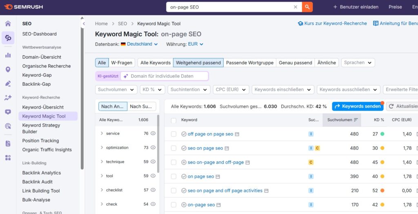Image resolution: width=418 pixels, height=214 pixels.
Task: Select the W-Fragen tab
Action: tap(122, 63)
